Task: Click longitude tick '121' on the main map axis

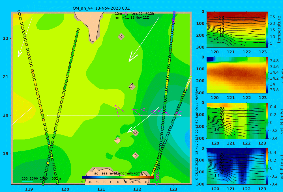Action: [x=101, y=189]
